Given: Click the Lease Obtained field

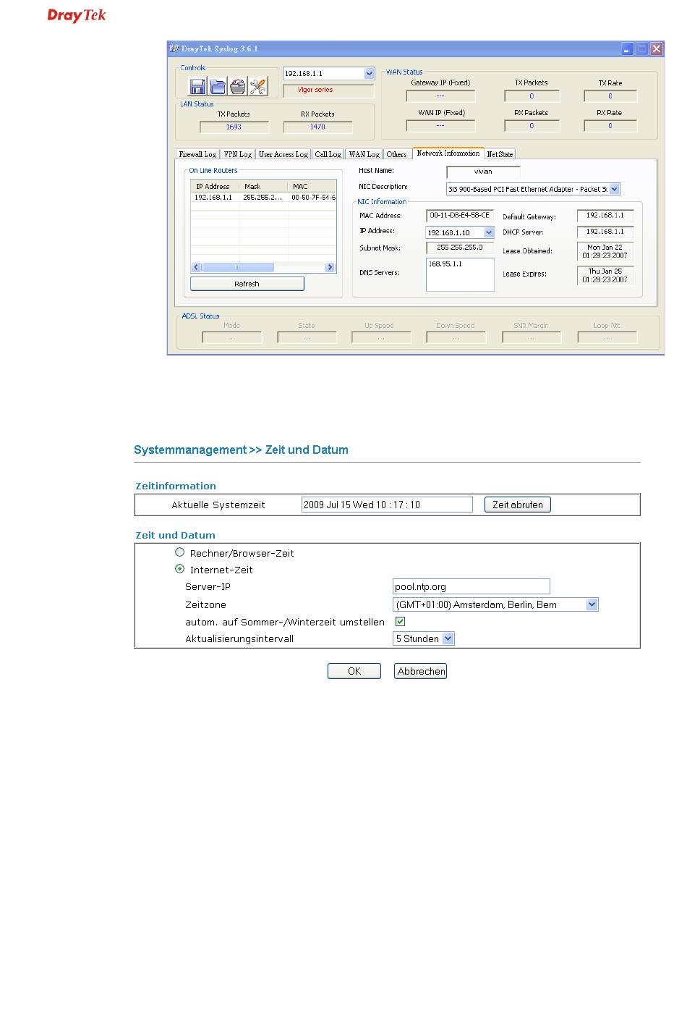Looking at the screenshot, I should pyautogui.click(x=605, y=251).
